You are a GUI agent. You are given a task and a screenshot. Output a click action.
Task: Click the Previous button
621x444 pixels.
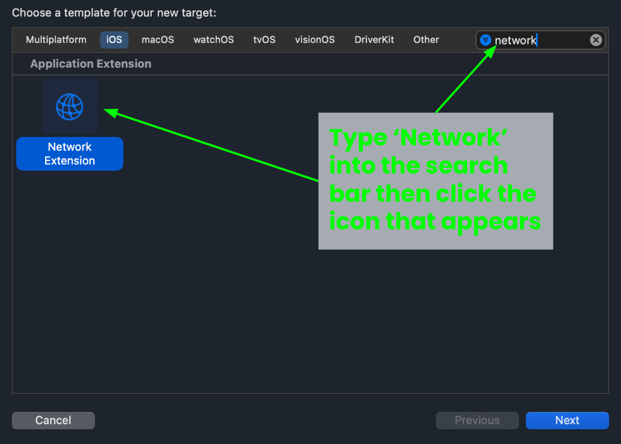(x=477, y=420)
